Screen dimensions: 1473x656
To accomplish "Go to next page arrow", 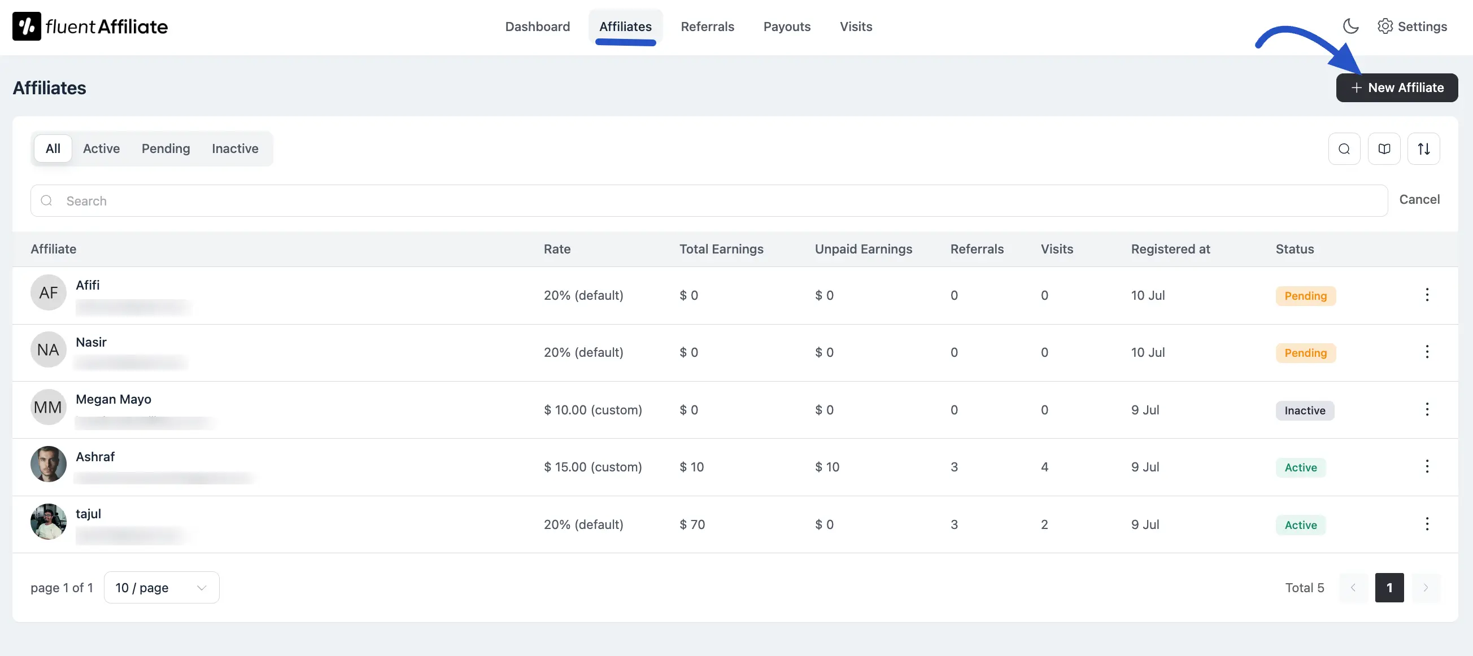I will click(1425, 588).
